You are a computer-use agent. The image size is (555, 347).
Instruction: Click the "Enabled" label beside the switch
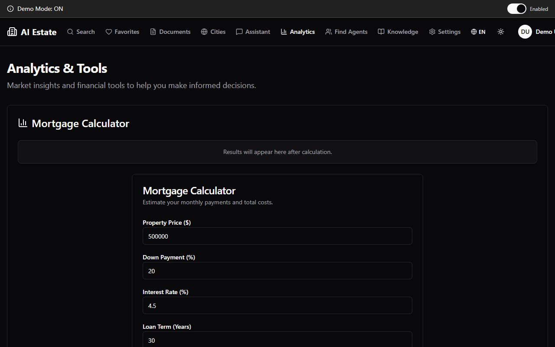coord(539,9)
